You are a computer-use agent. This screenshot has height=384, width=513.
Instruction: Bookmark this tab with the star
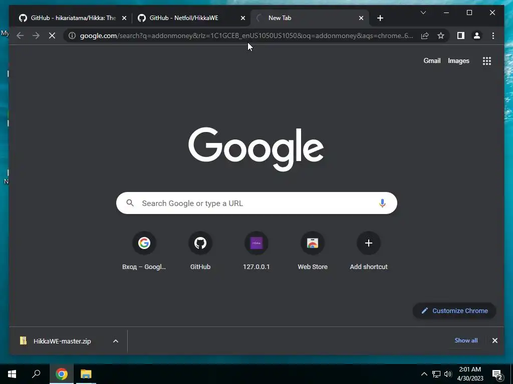[441, 35]
